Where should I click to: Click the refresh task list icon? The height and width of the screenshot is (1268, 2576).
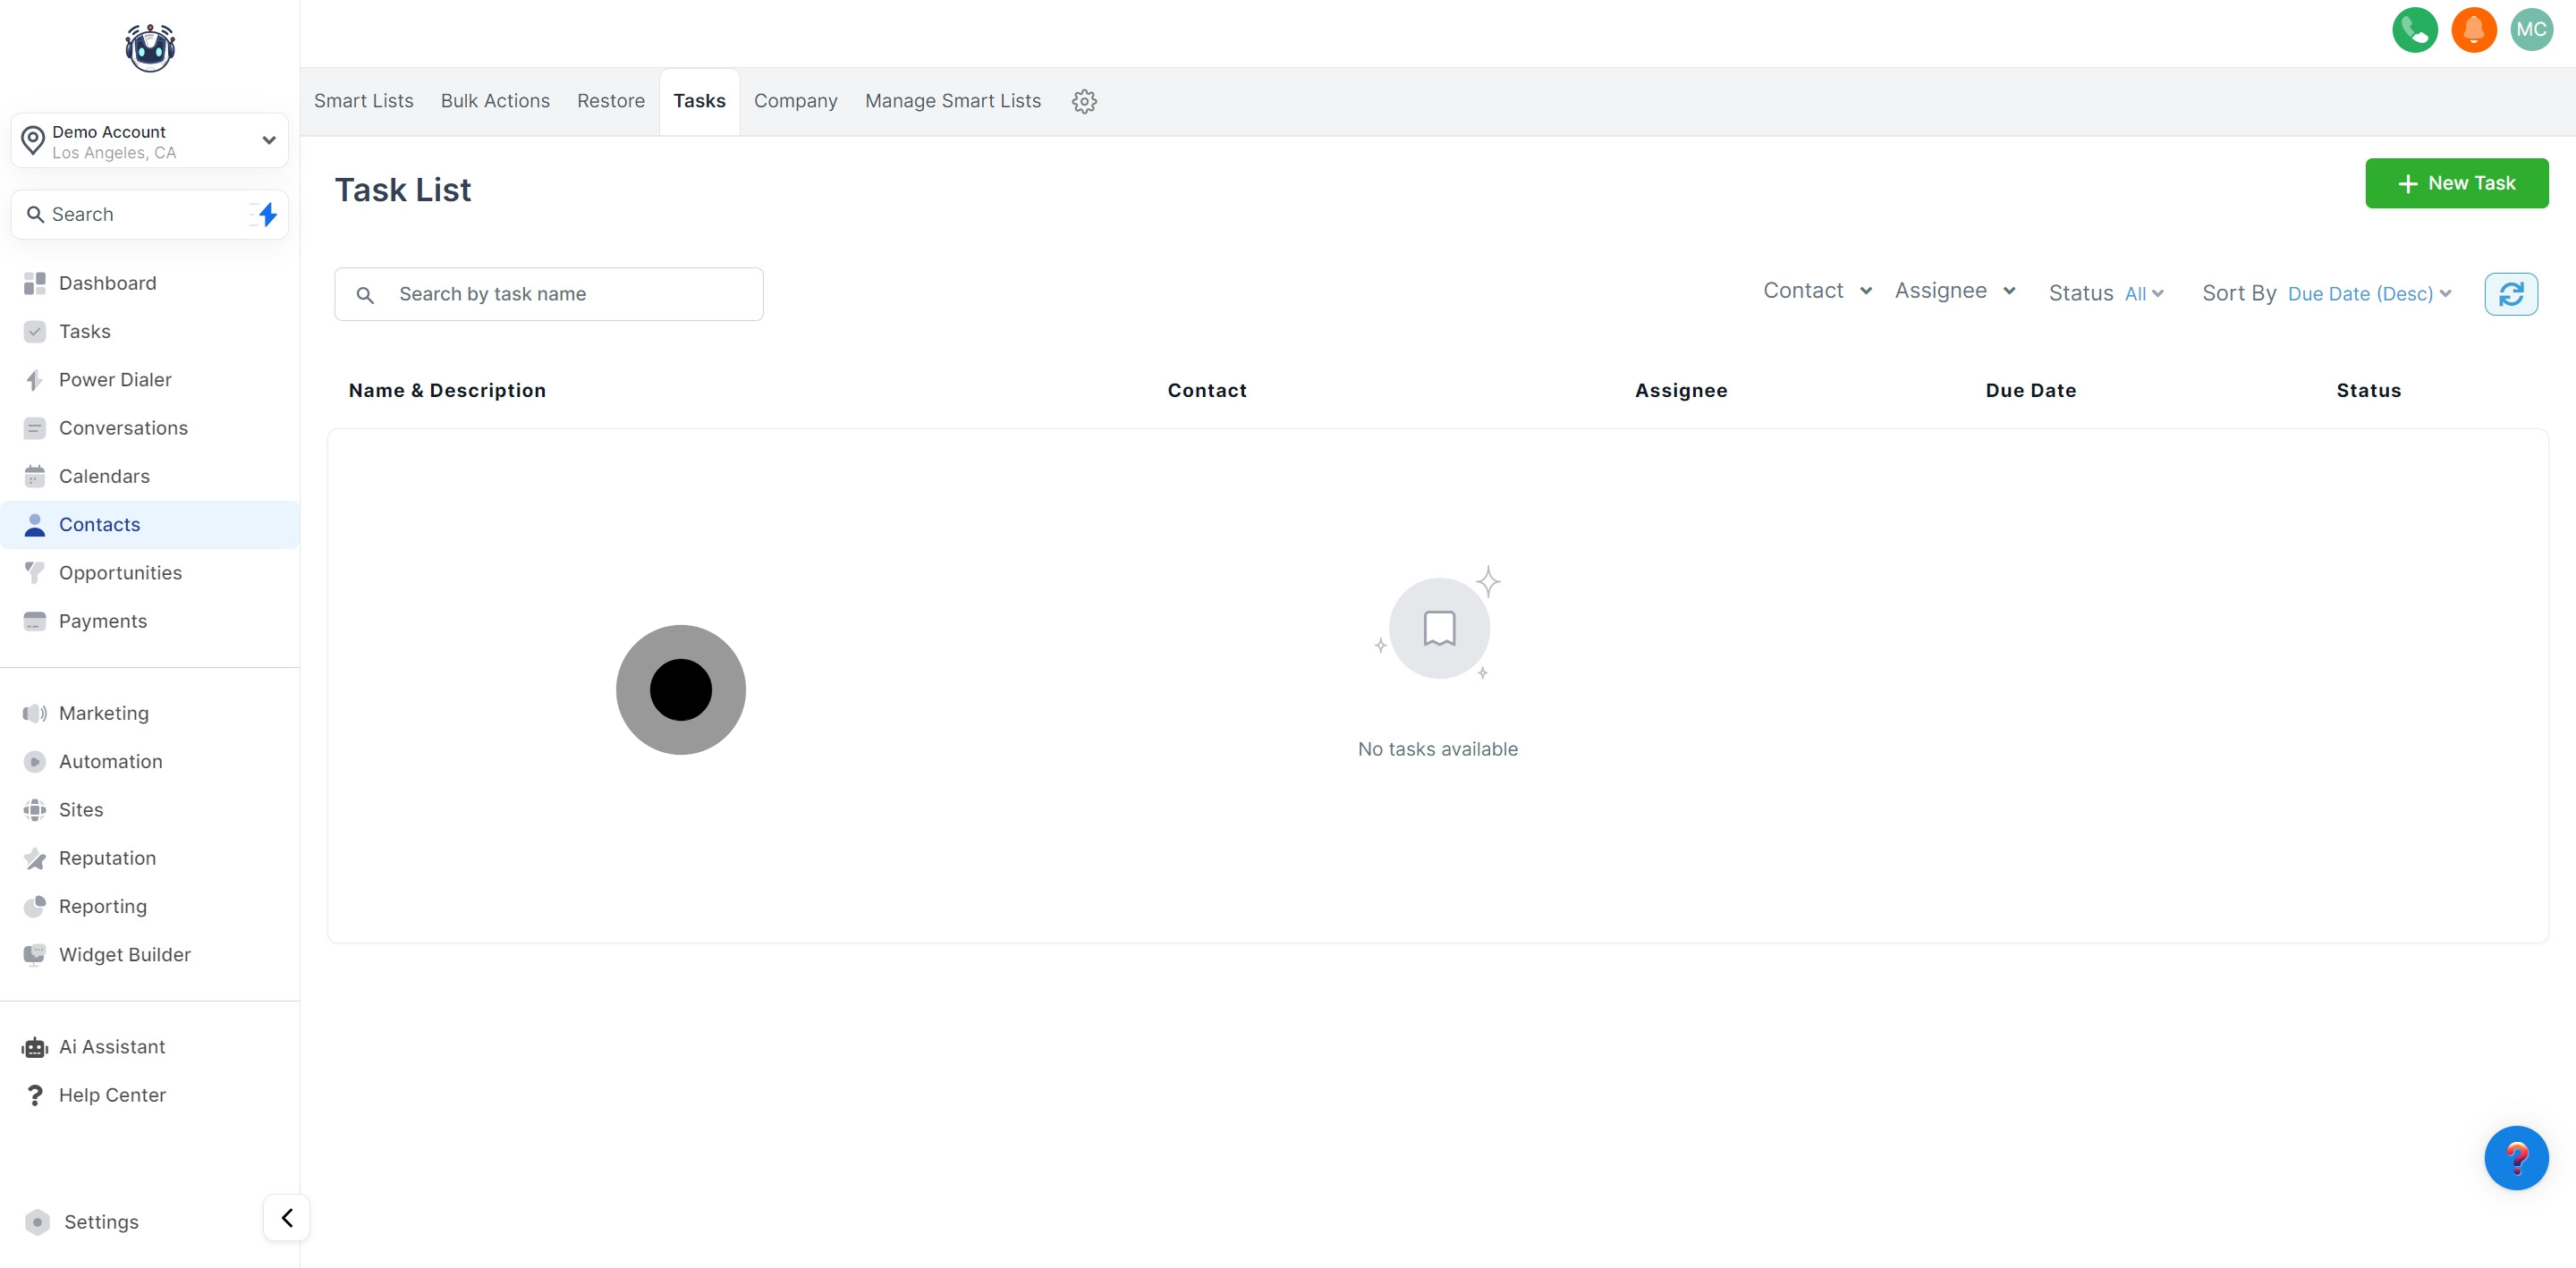coord(2510,294)
